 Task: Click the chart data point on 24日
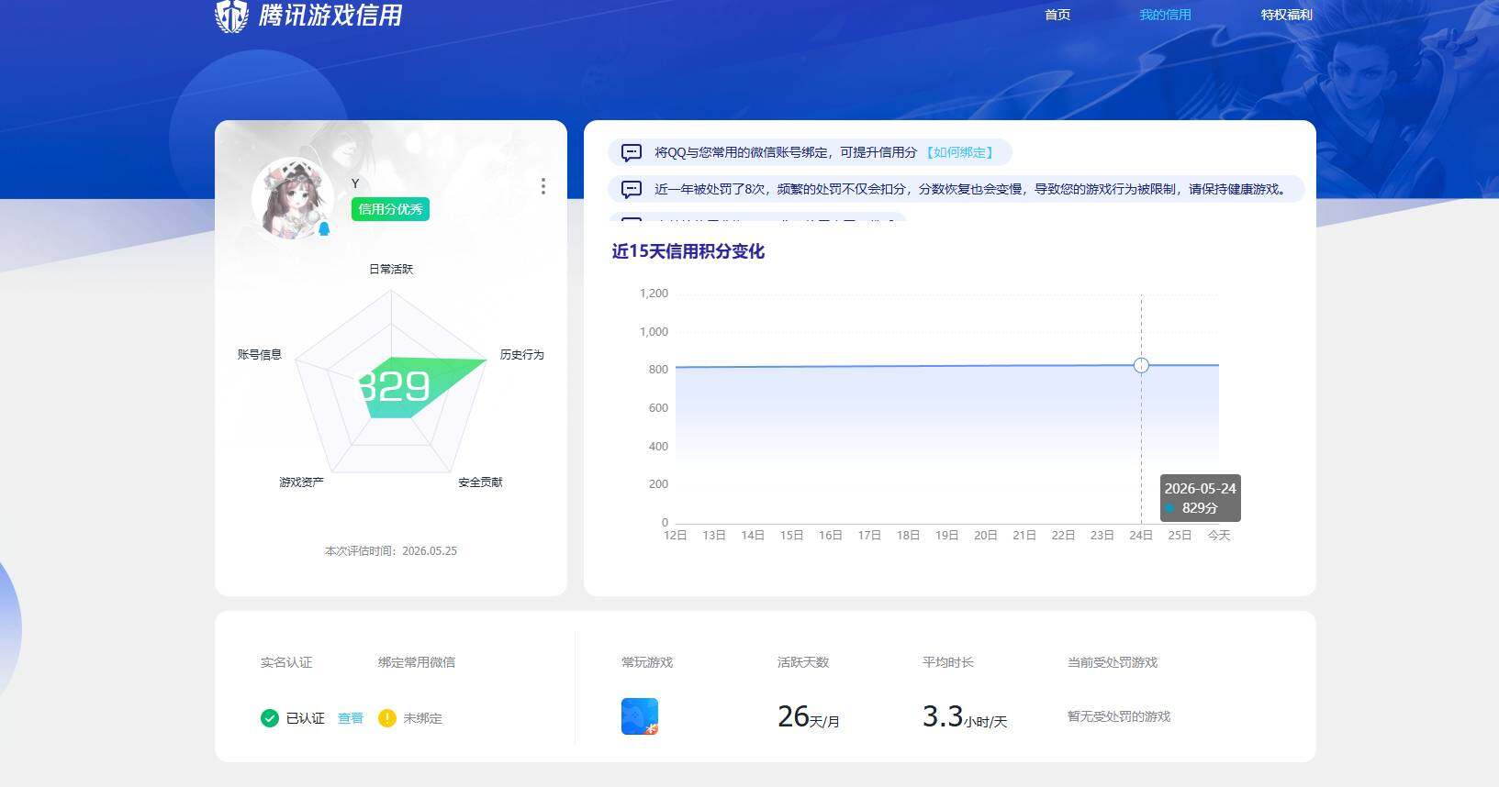coord(1141,365)
